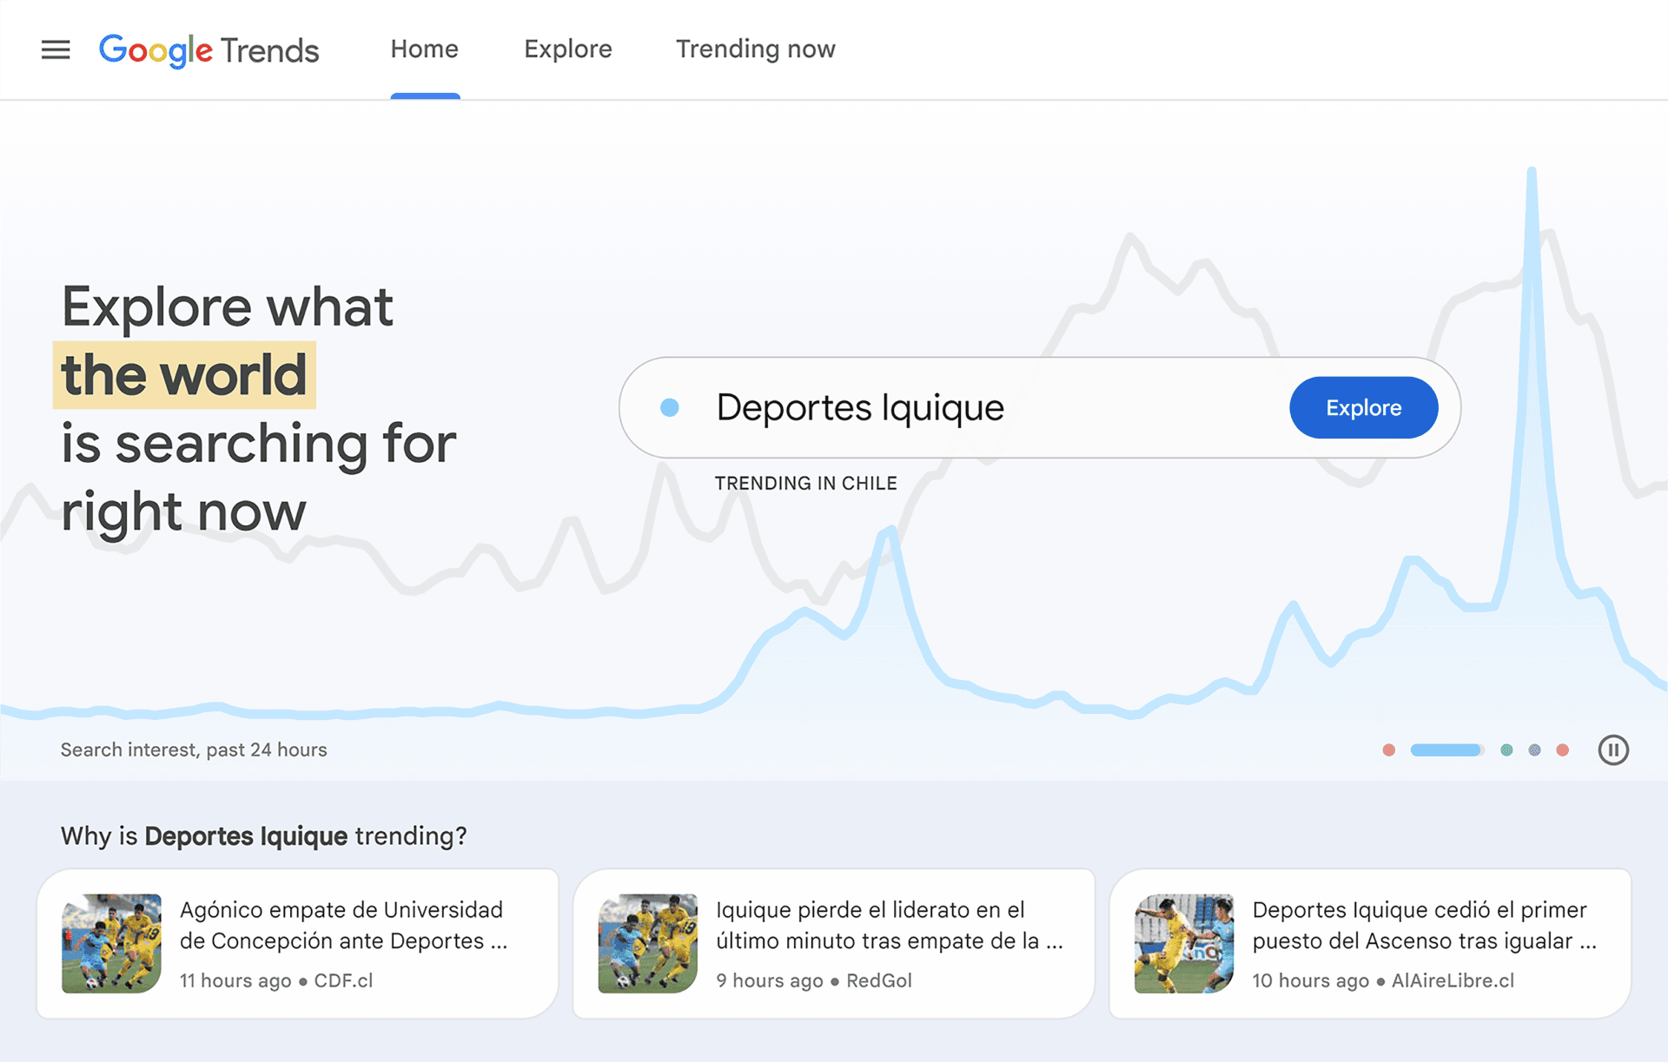
Task: Click the blue dot inside the search bar
Action: pyautogui.click(x=670, y=406)
